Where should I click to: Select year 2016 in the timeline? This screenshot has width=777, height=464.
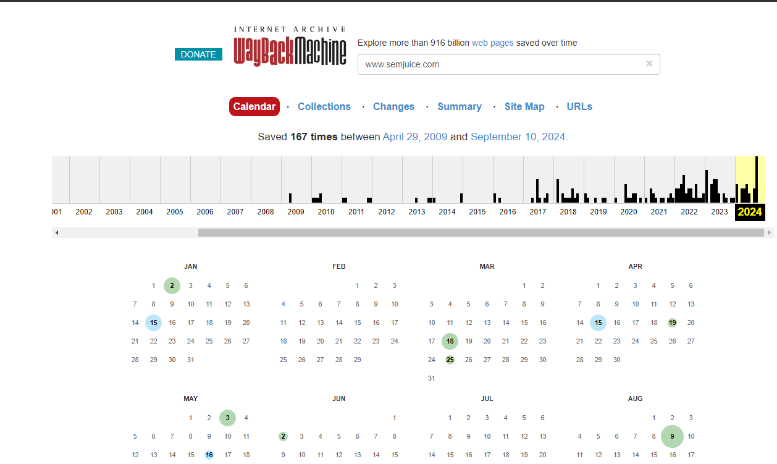(x=508, y=212)
